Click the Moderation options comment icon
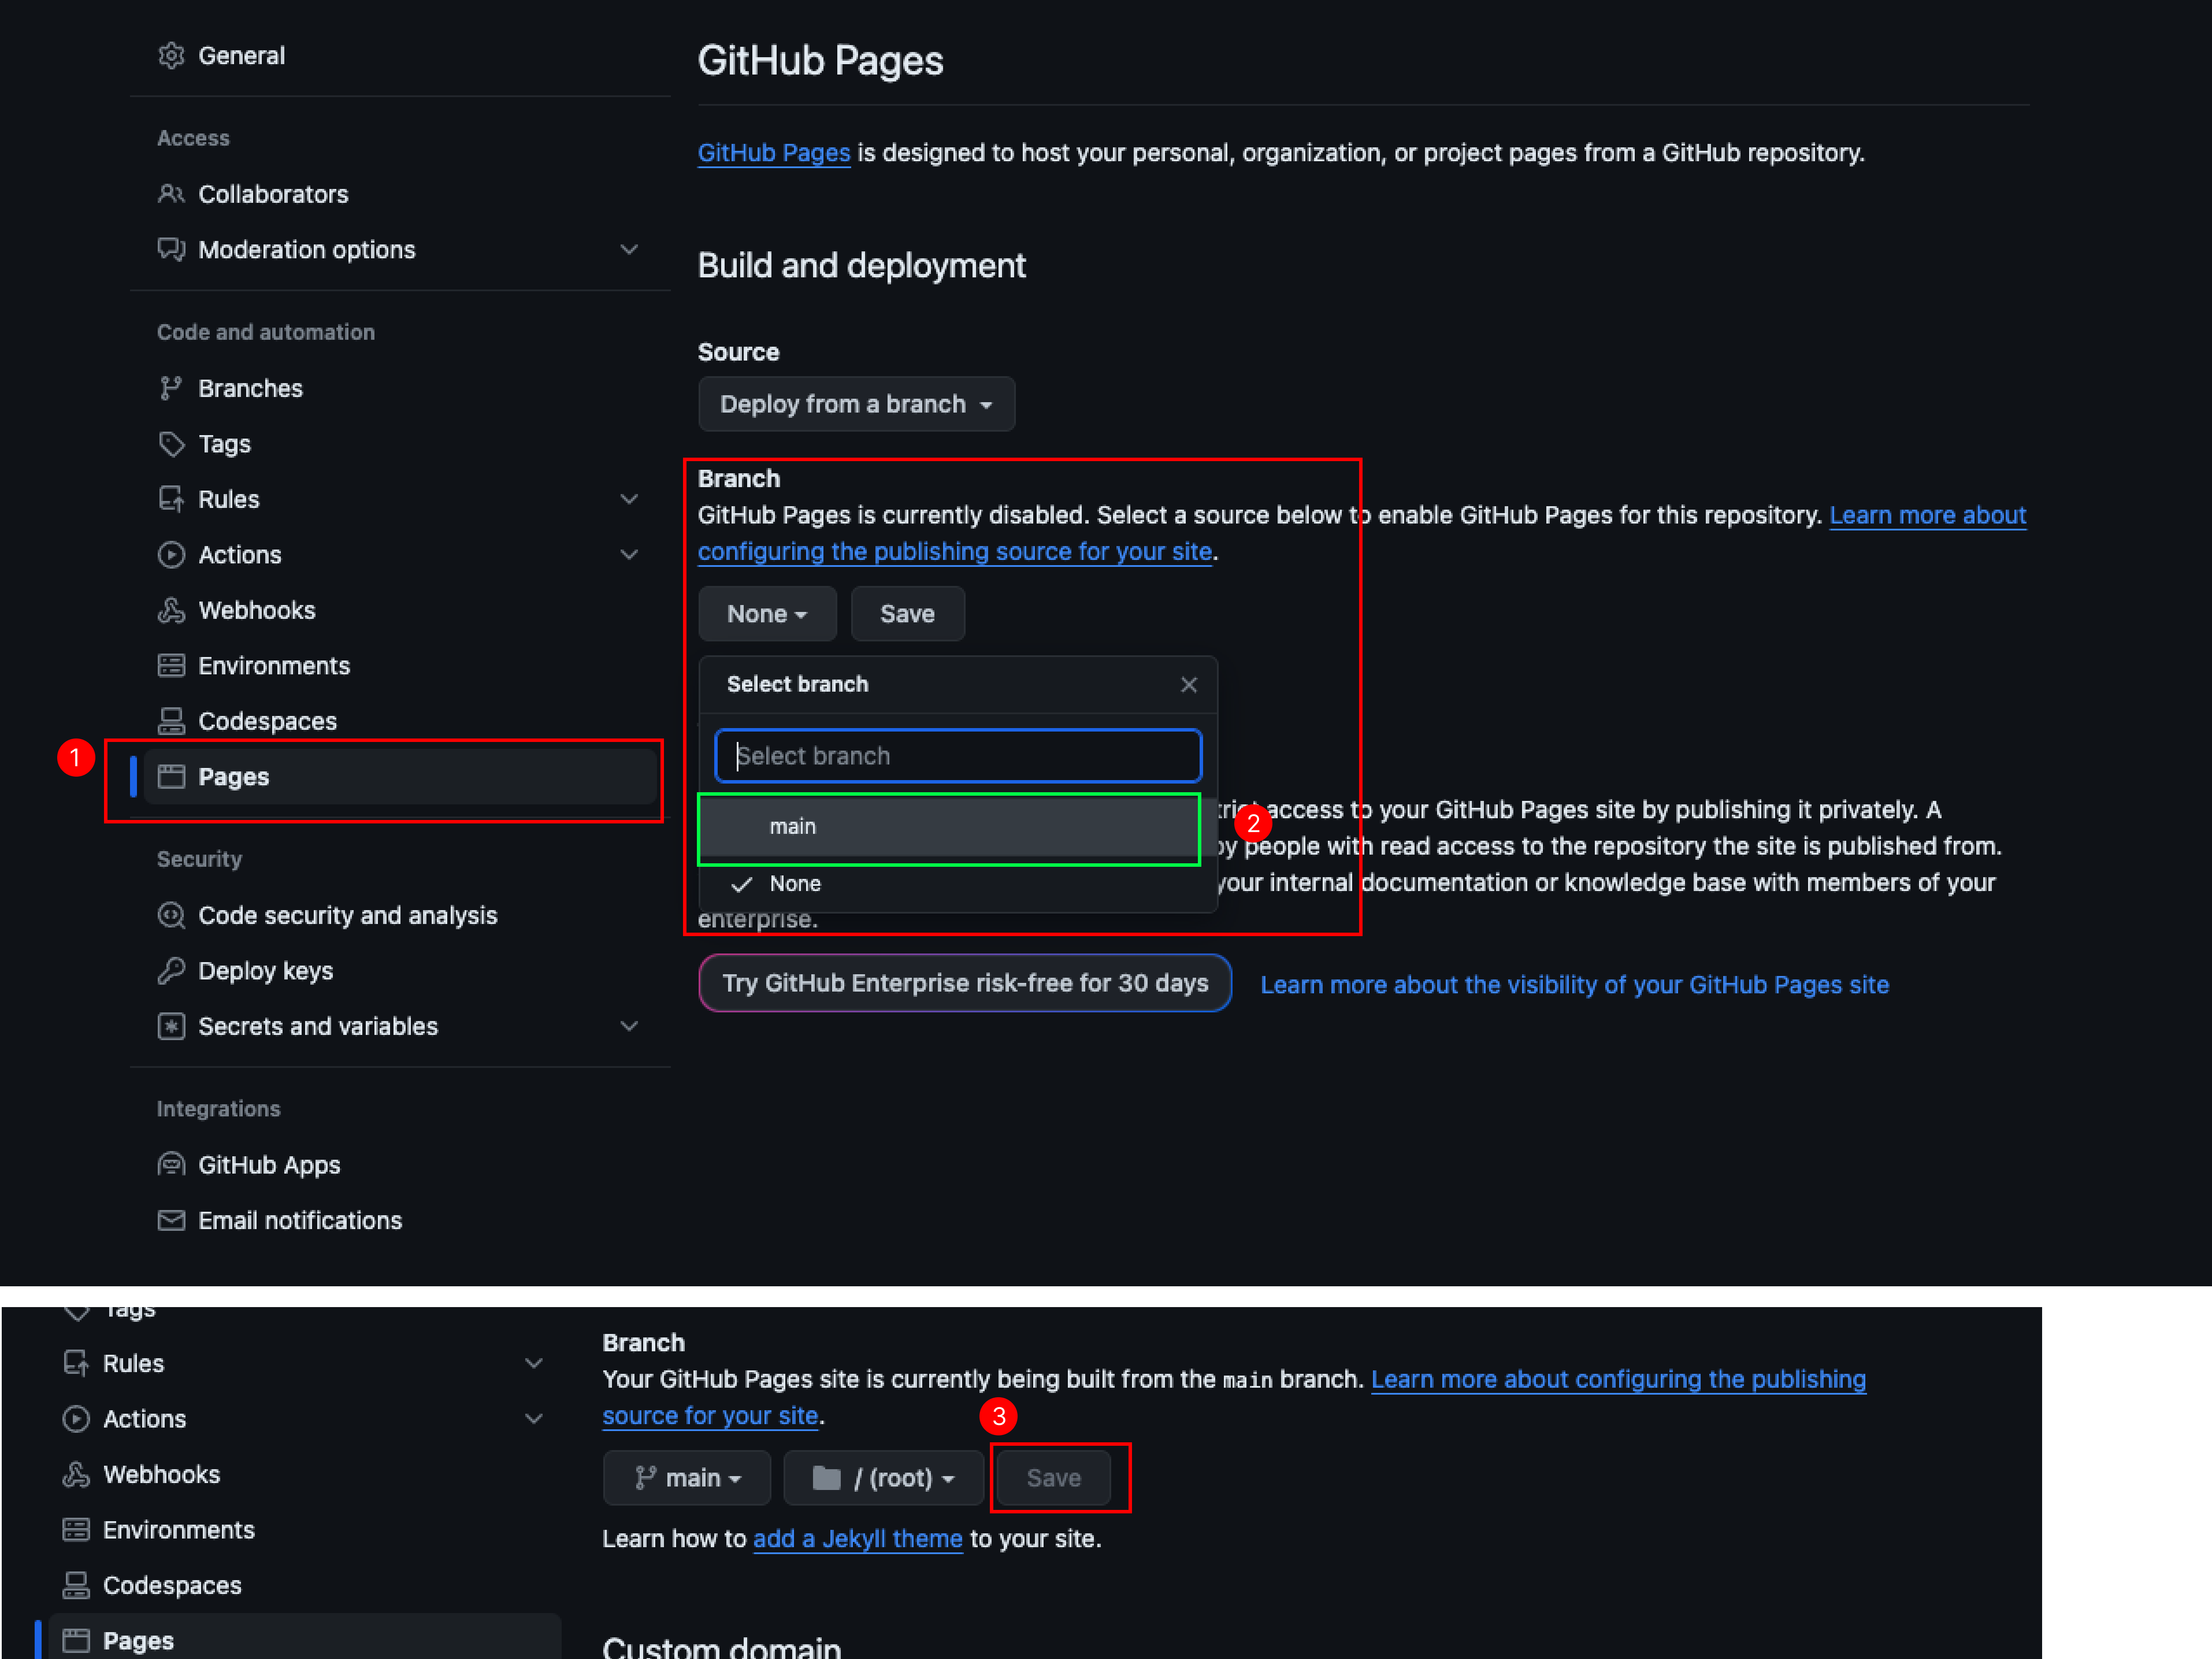 171,249
